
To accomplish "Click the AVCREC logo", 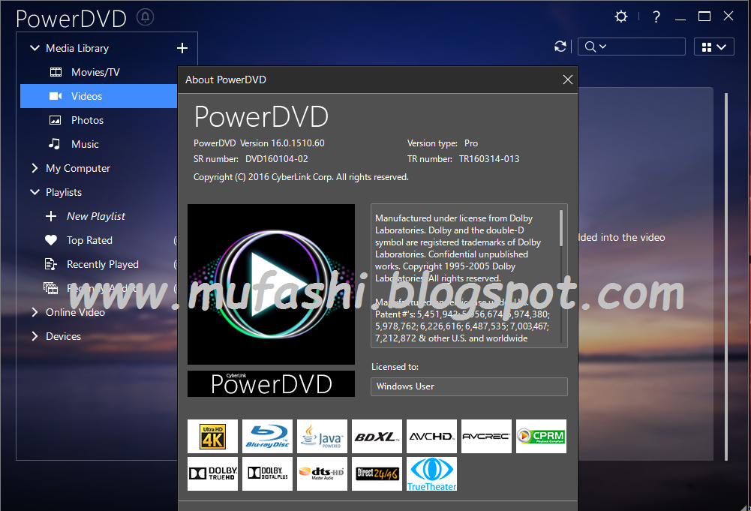I will coord(486,436).
